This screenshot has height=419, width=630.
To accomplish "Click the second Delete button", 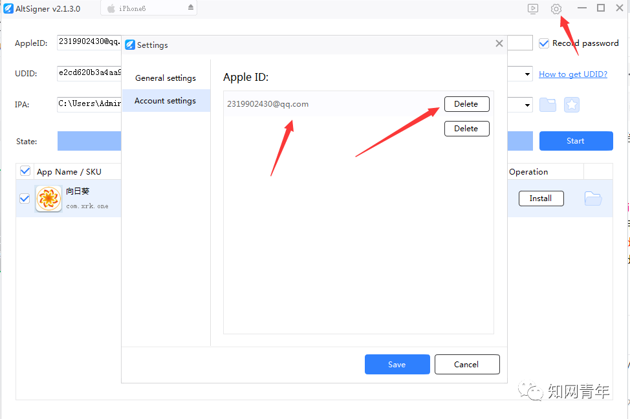I will tap(466, 129).
